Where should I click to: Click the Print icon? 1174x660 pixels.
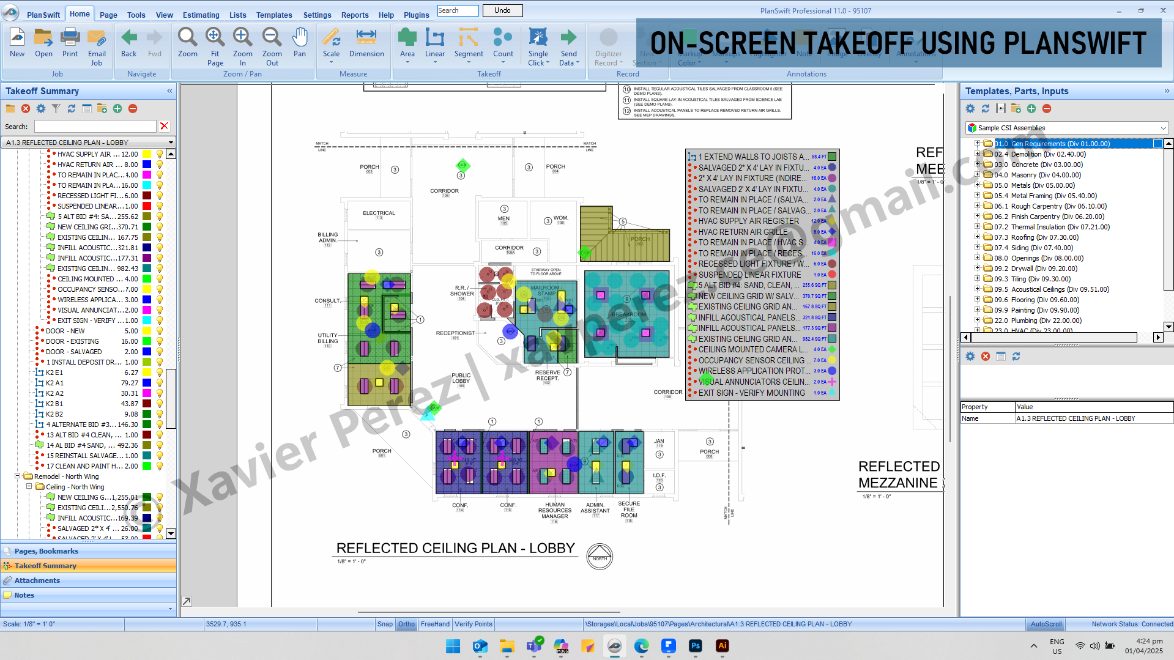tap(70, 43)
